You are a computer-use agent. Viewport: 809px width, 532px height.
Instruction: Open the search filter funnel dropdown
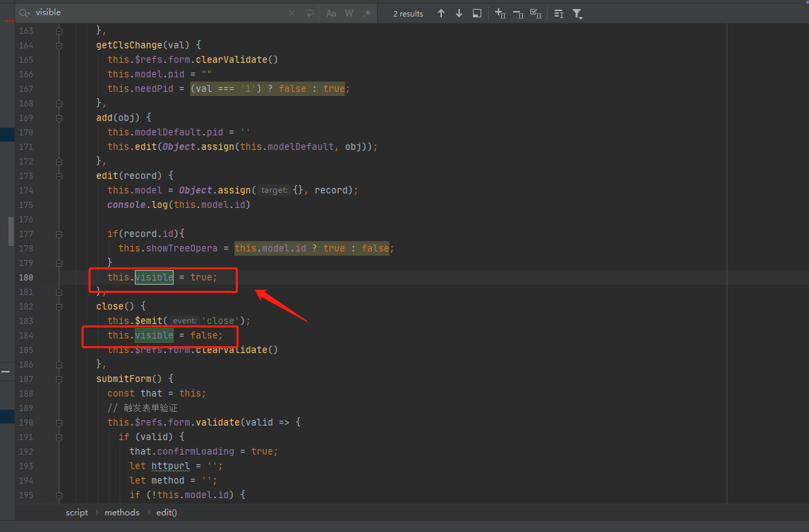pyautogui.click(x=577, y=13)
